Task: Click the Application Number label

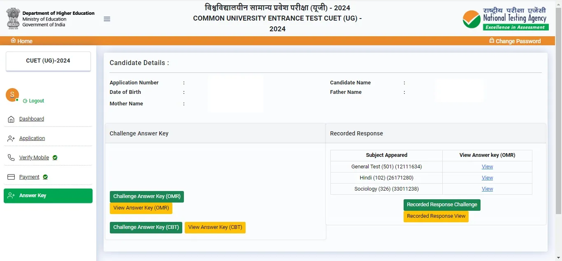Action: (134, 83)
